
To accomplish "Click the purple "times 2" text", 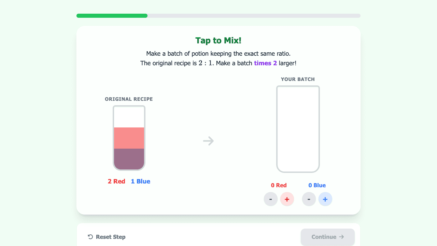I will pyautogui.click(x=266, y=63).
